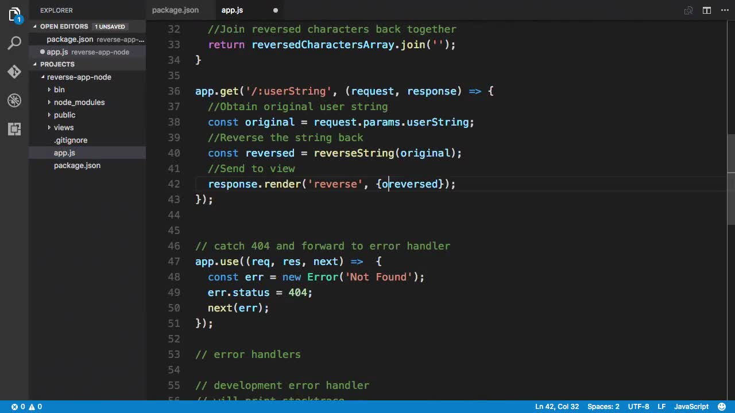The image size is (735, 413).
Task: Open the Search view in activity bar
Action: tap(14, 43)
